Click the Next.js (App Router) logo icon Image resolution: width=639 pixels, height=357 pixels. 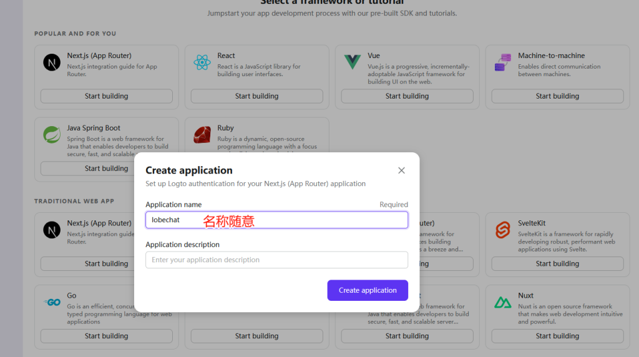[51, 62]
